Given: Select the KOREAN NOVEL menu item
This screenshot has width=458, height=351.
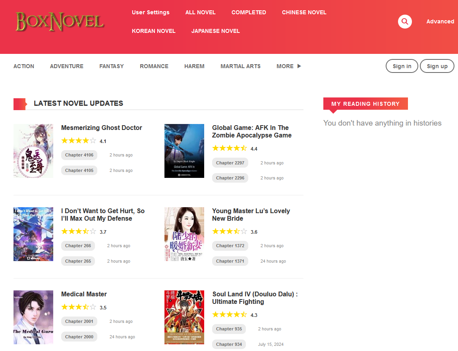Looking at the screenshot, I should click(x=153, y=31).
